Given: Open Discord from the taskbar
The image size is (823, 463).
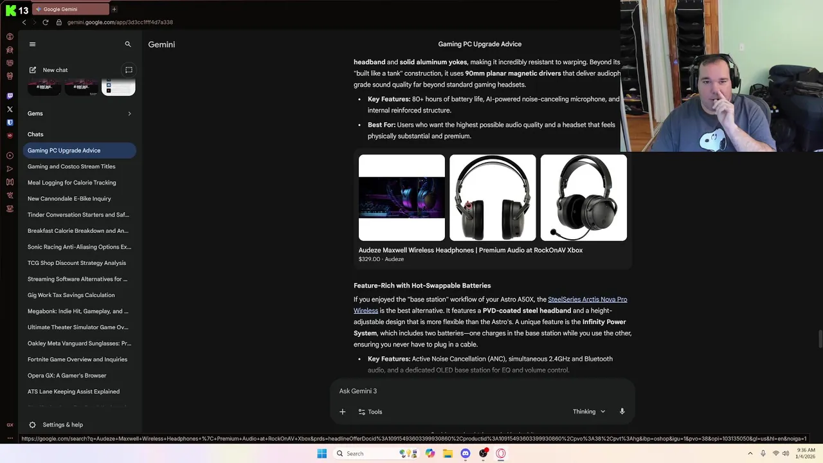Looking at the screenshot, I should click(x=466, y=453).
